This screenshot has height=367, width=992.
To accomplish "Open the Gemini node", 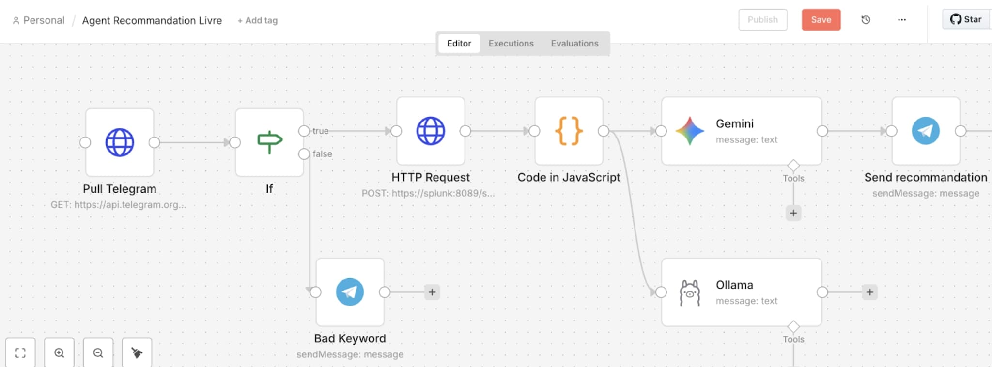I will (741, 131).
